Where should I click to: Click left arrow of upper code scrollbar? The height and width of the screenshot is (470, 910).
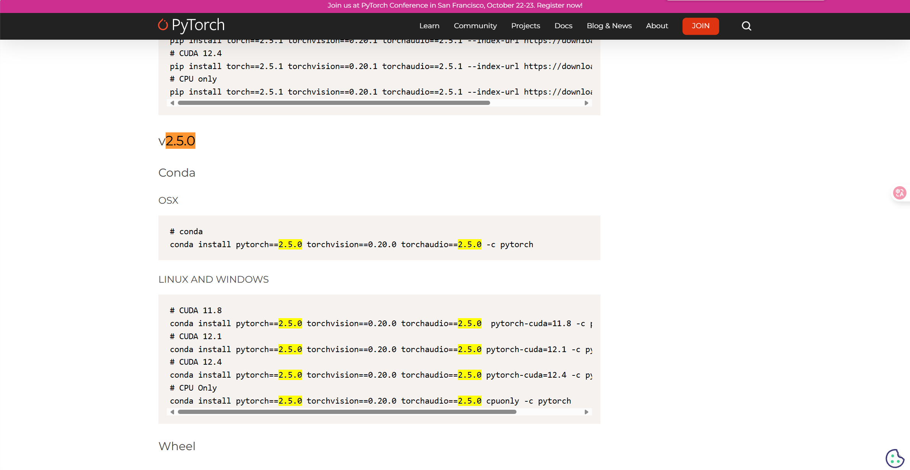172,103
